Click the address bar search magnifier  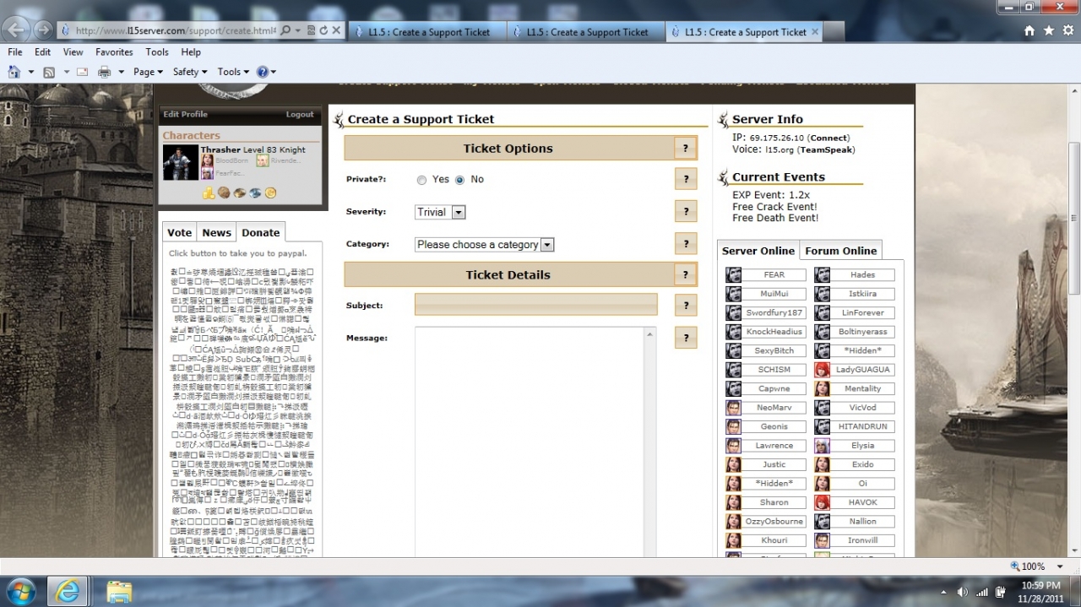point(285,30)
